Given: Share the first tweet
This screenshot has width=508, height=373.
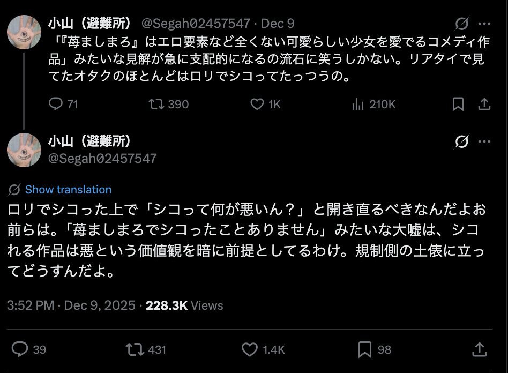Looking at the screenshot, I should pyautogui.click(x=484, y=104).
